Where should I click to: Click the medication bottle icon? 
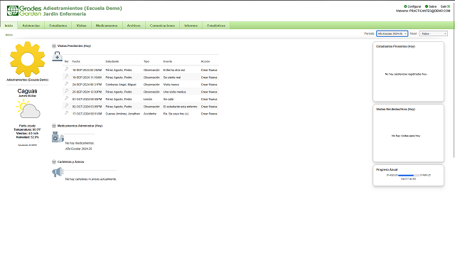(58, 137)
